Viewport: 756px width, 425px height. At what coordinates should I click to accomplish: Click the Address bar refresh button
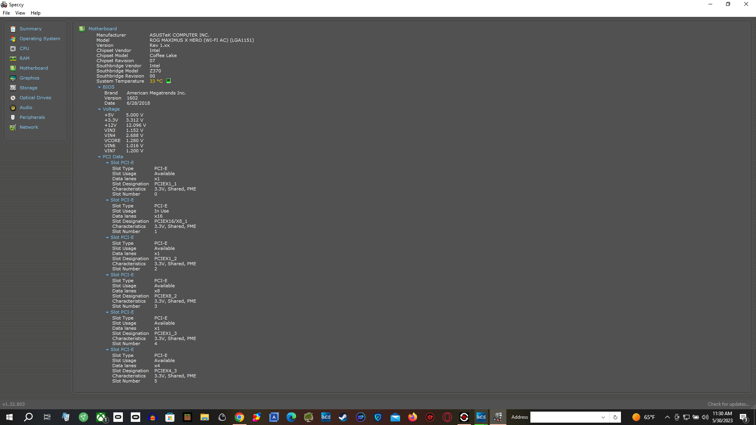615,418
